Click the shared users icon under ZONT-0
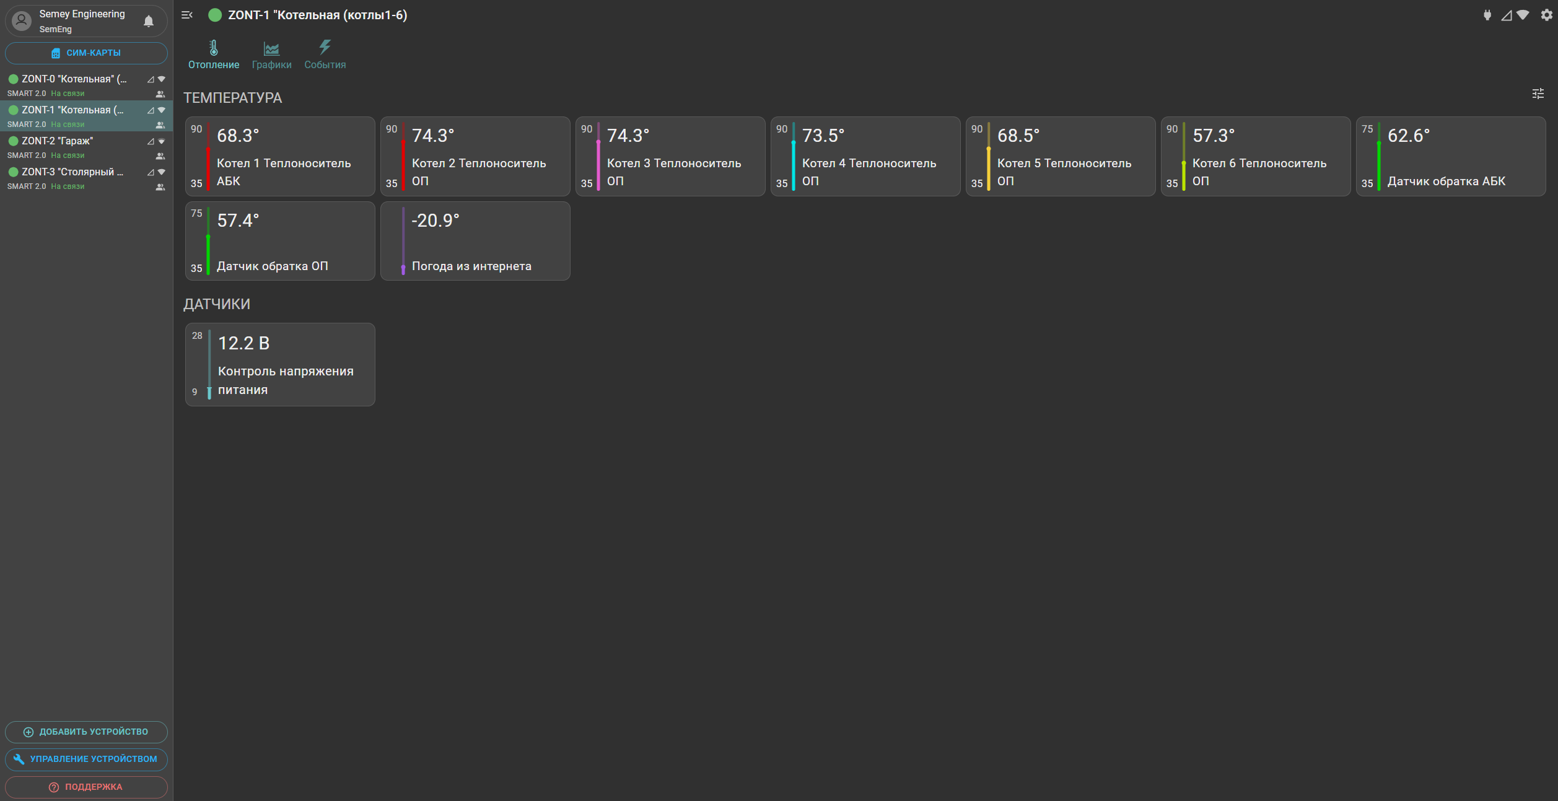1558x801 pixels. (160, 94)
